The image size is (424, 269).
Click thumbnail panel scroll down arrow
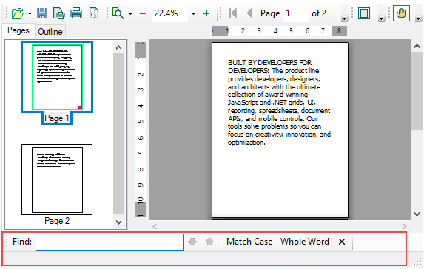(x=118, y=222)
